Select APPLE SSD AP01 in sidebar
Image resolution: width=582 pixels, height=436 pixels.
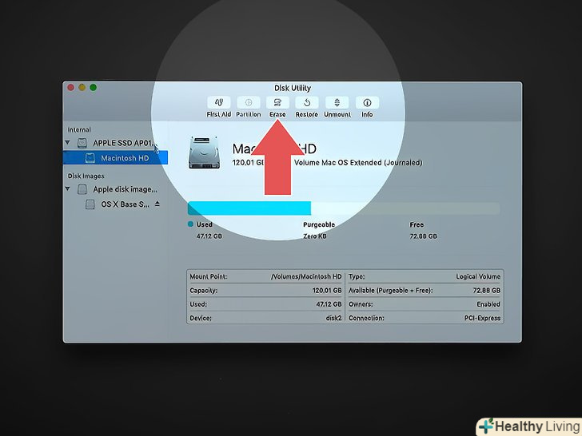coord(115,143)
